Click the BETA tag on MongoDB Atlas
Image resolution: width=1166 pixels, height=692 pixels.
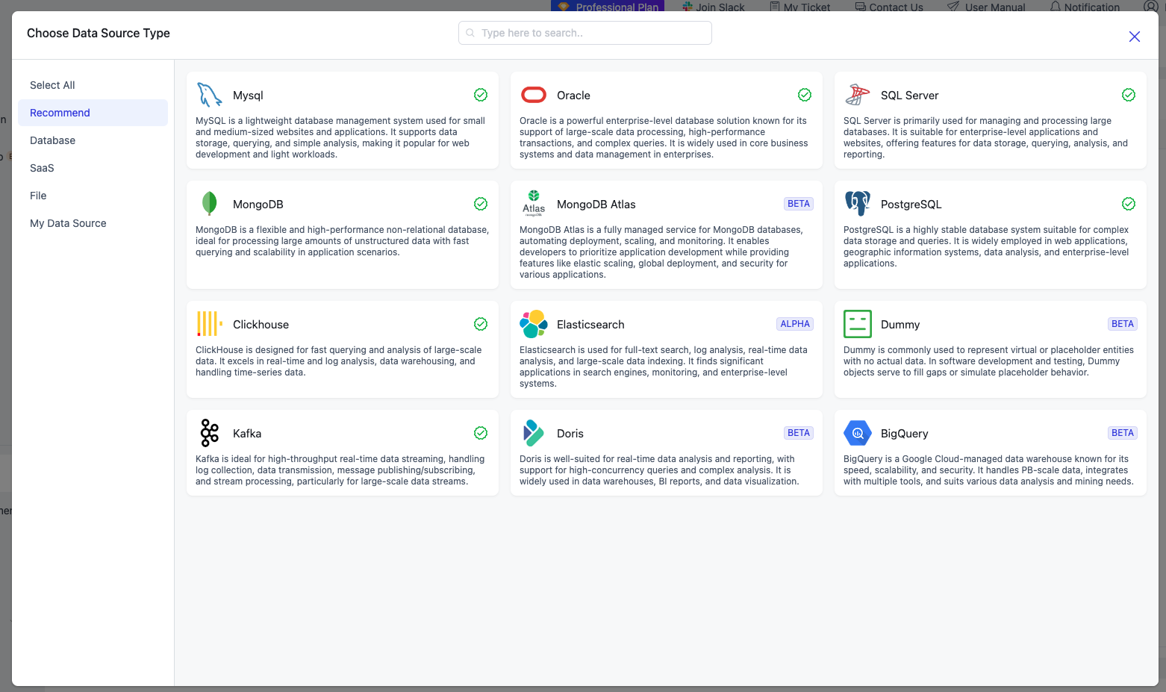pos(799,204)
